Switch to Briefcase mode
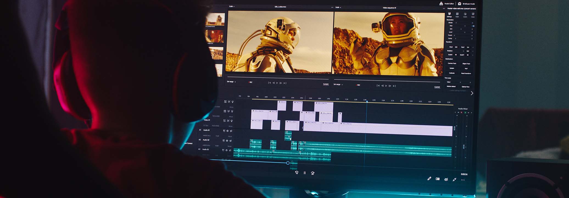 coord(467,4)
